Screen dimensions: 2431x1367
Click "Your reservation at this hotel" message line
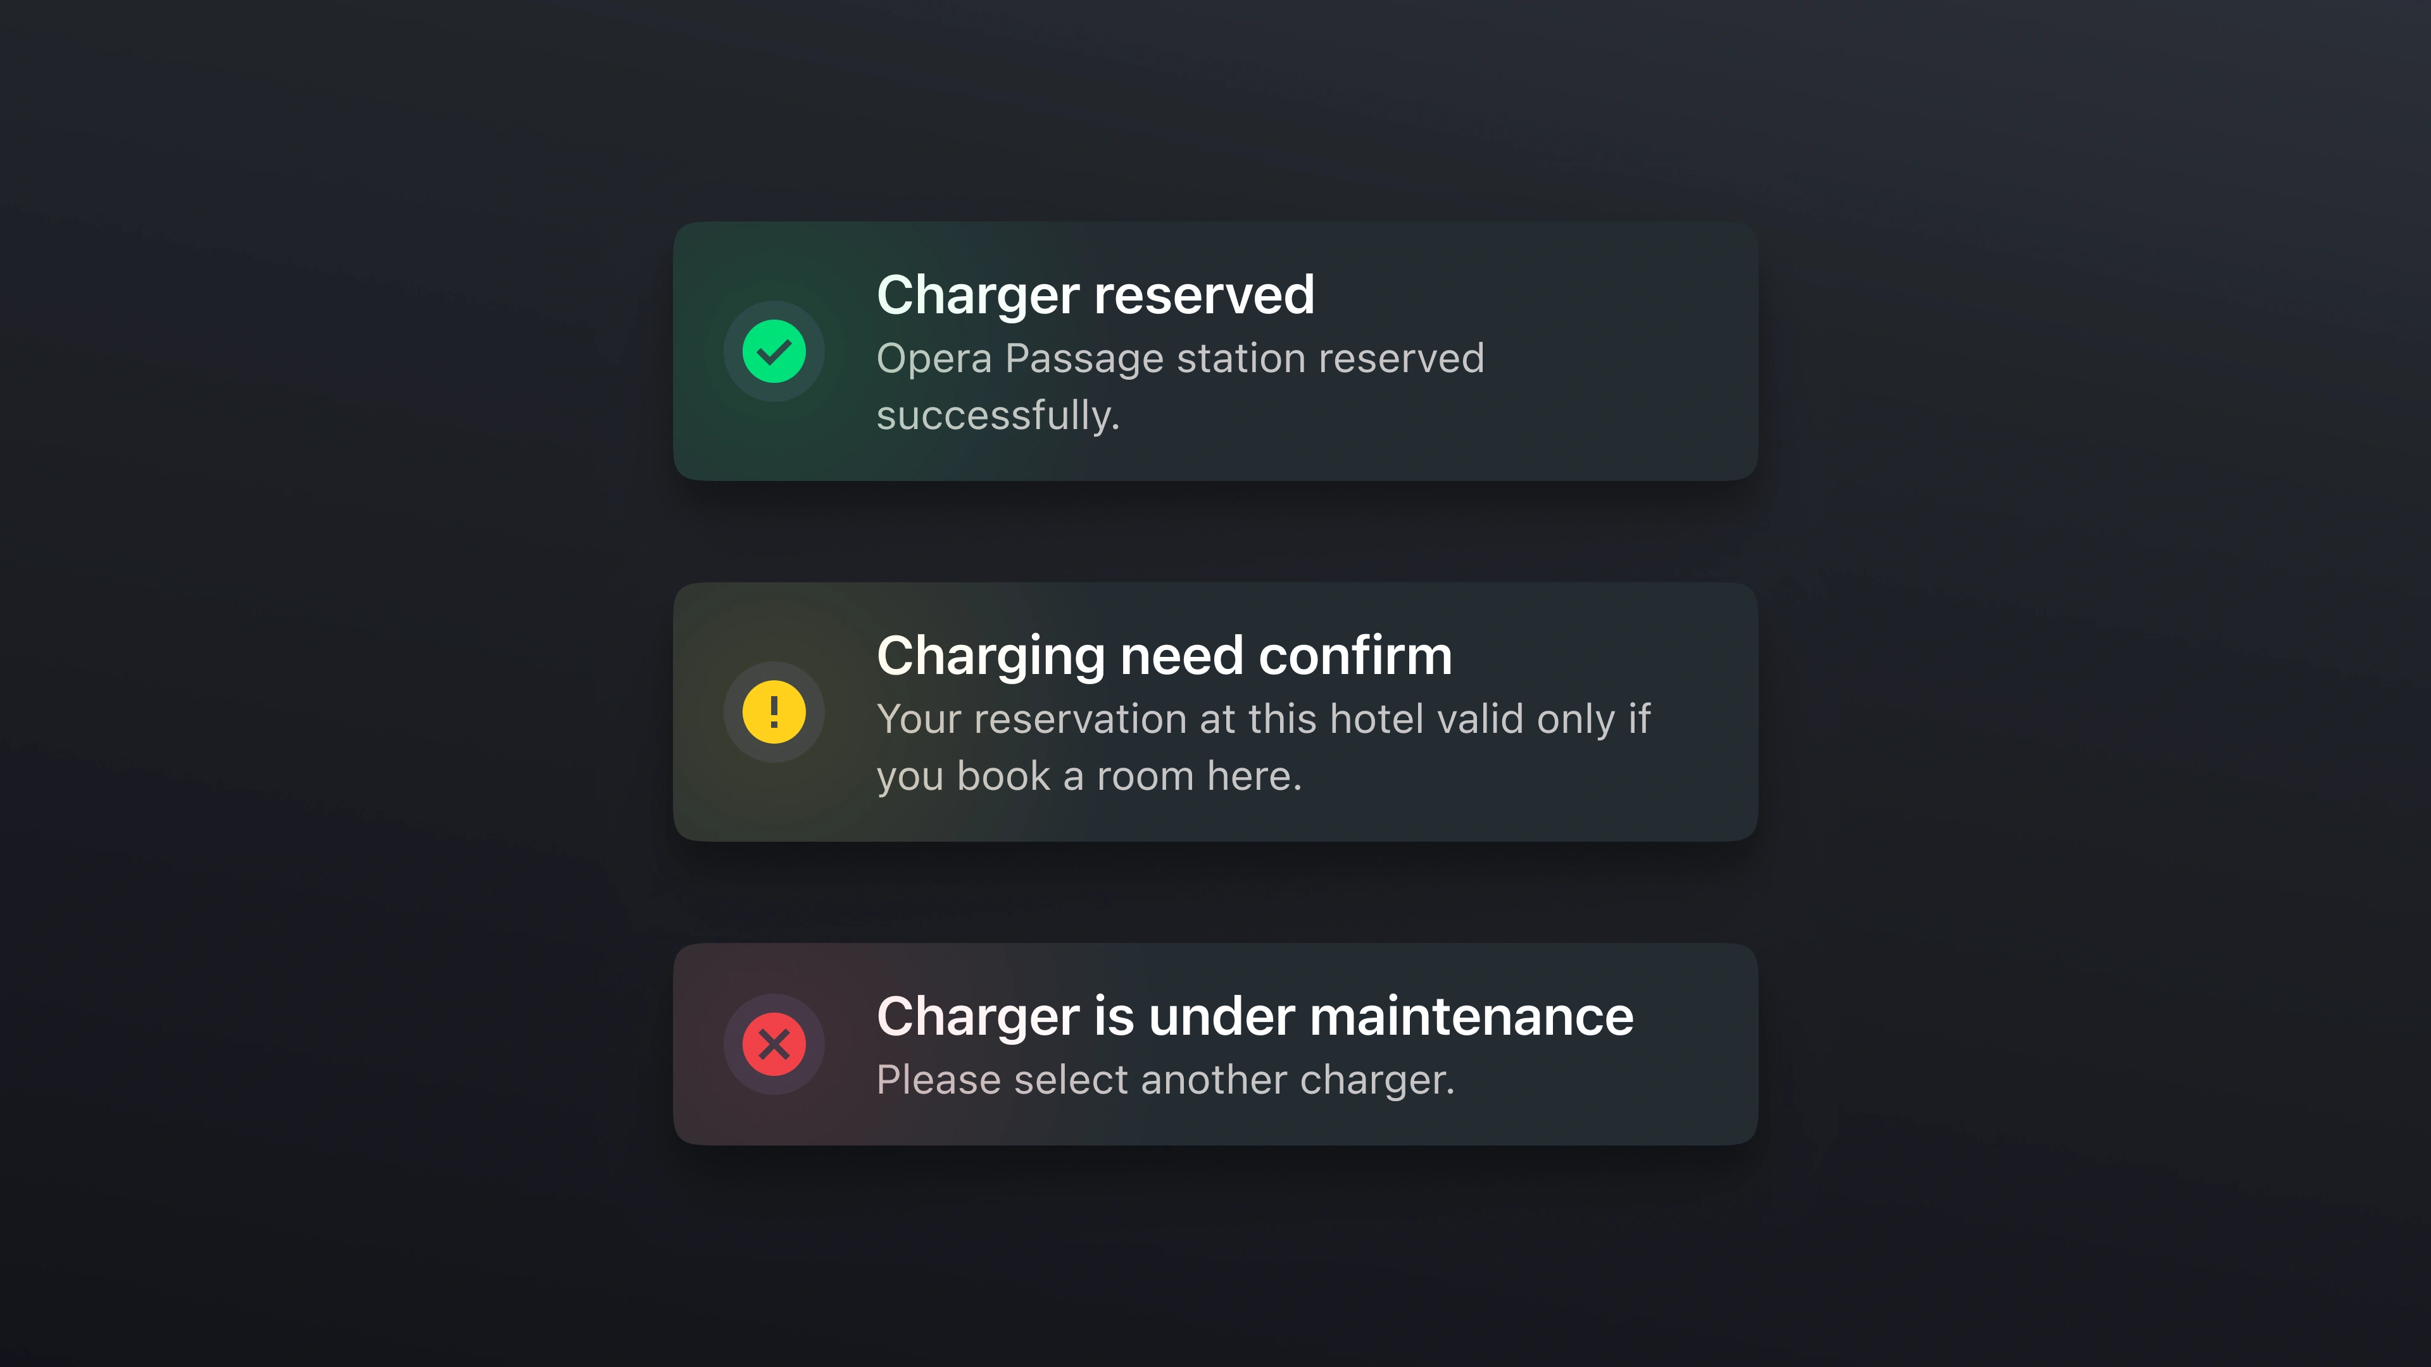tap(1263, 719)
